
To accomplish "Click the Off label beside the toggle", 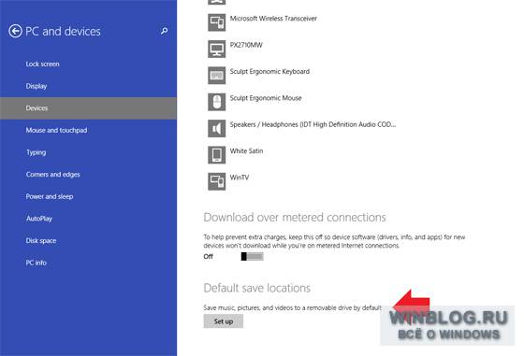I will click(208, 257).
